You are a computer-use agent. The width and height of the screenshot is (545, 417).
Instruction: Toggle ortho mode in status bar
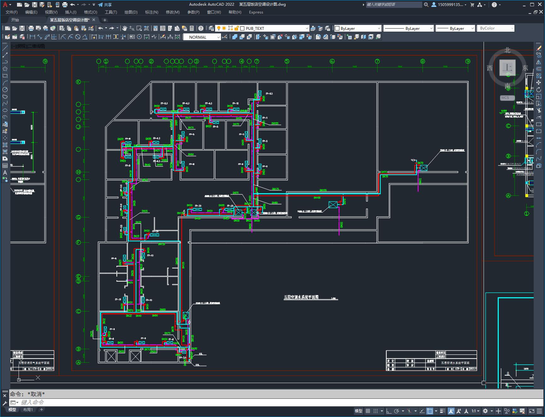coord(389,411)
